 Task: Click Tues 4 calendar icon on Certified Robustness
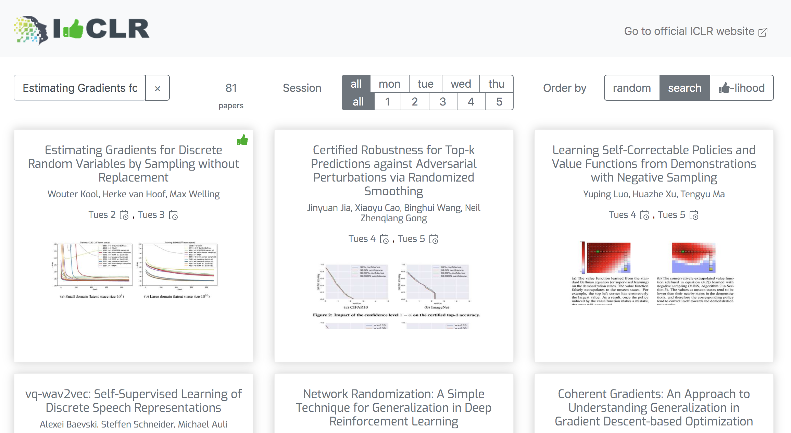pyautogui.click(x=385, y=239)
